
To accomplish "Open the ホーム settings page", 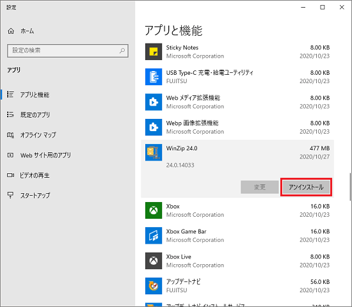I will [x=27, y=31].
